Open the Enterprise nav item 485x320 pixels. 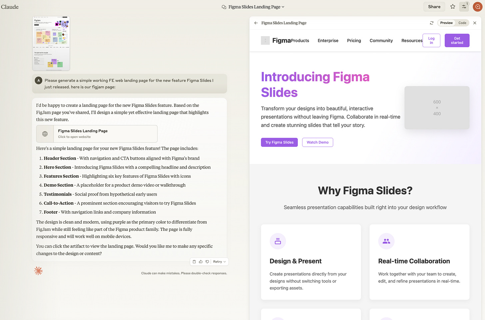point(328,41)
